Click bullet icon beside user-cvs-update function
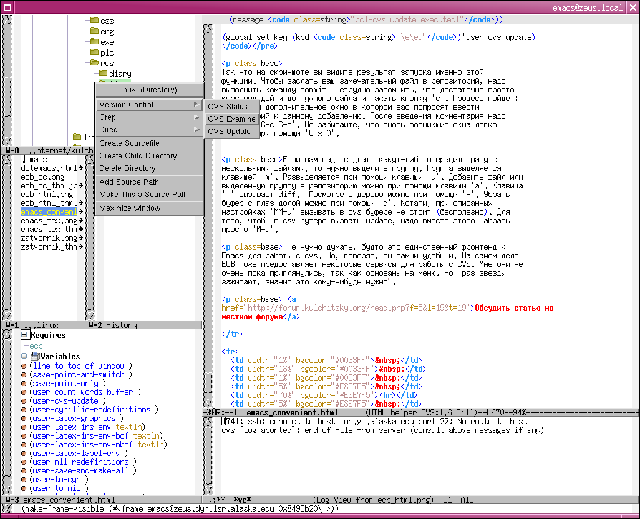Screen dimensions: 640x519 [x=24, y=401]
